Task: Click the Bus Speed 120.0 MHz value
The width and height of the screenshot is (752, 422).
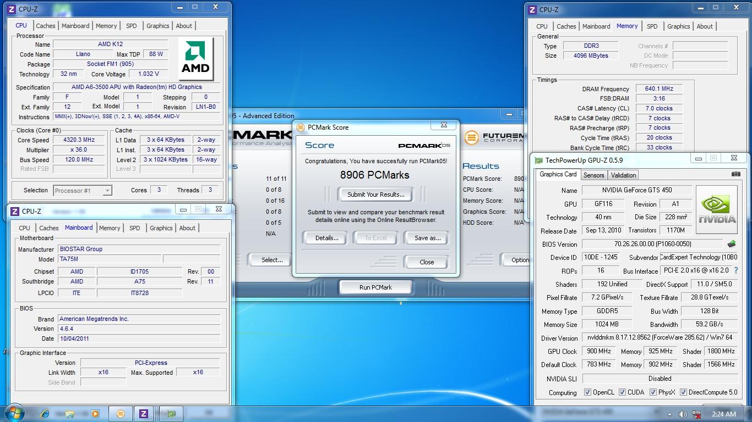Action: tap(79, 160)
